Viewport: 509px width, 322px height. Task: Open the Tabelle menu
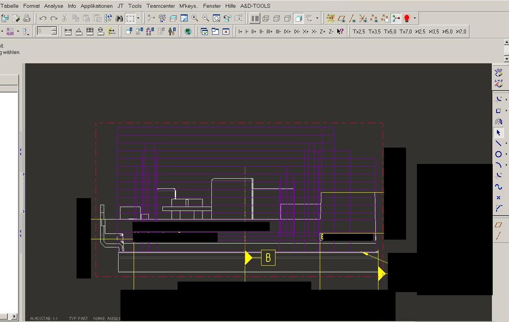click(9, 6)
